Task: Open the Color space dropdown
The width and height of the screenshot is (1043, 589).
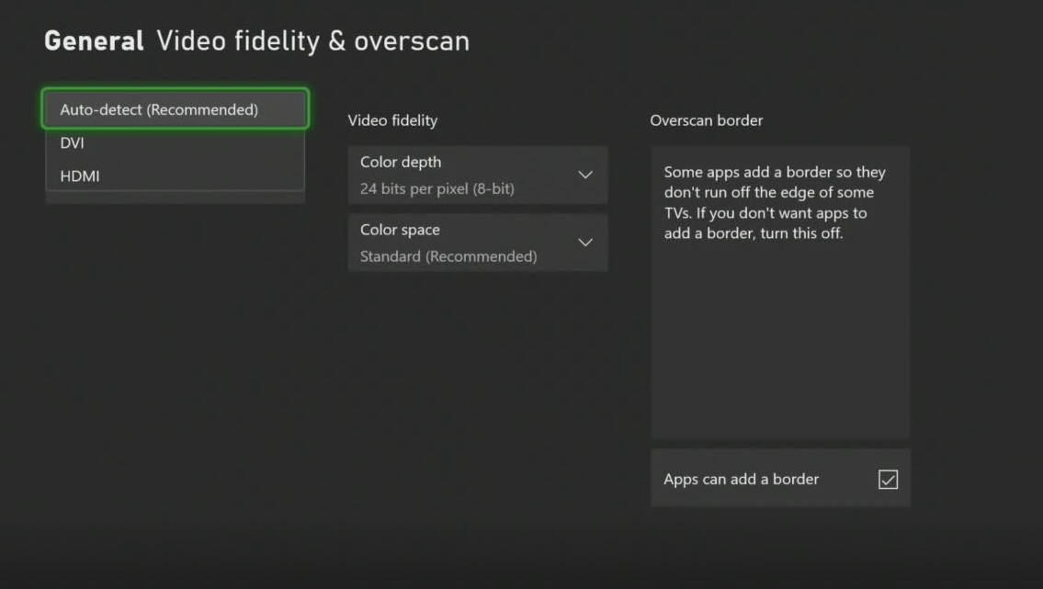Action: tap(478, 243)
